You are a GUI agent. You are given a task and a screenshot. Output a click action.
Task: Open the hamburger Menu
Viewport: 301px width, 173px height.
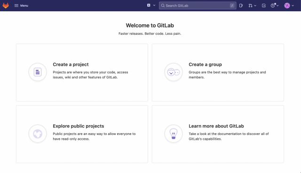point(21,6)
